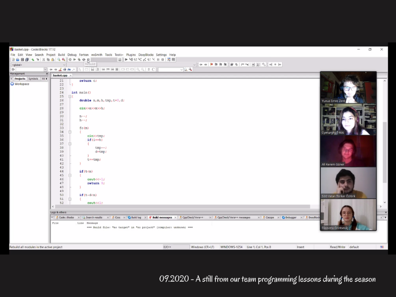Click the Rebuild toolbar icon
Screen dimensions: 396x297
coord(88,59)
